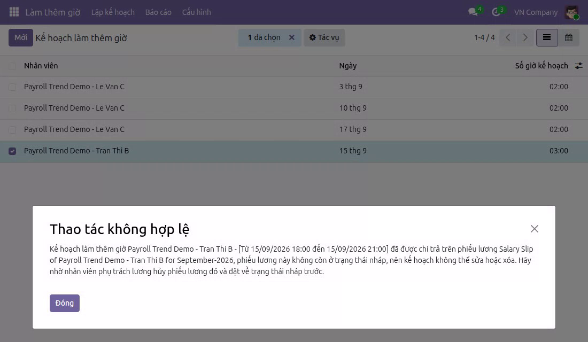Check the Le Van C row dated 3 thg 9
This screenshot has width=588, height=342.
click(12, 87)
